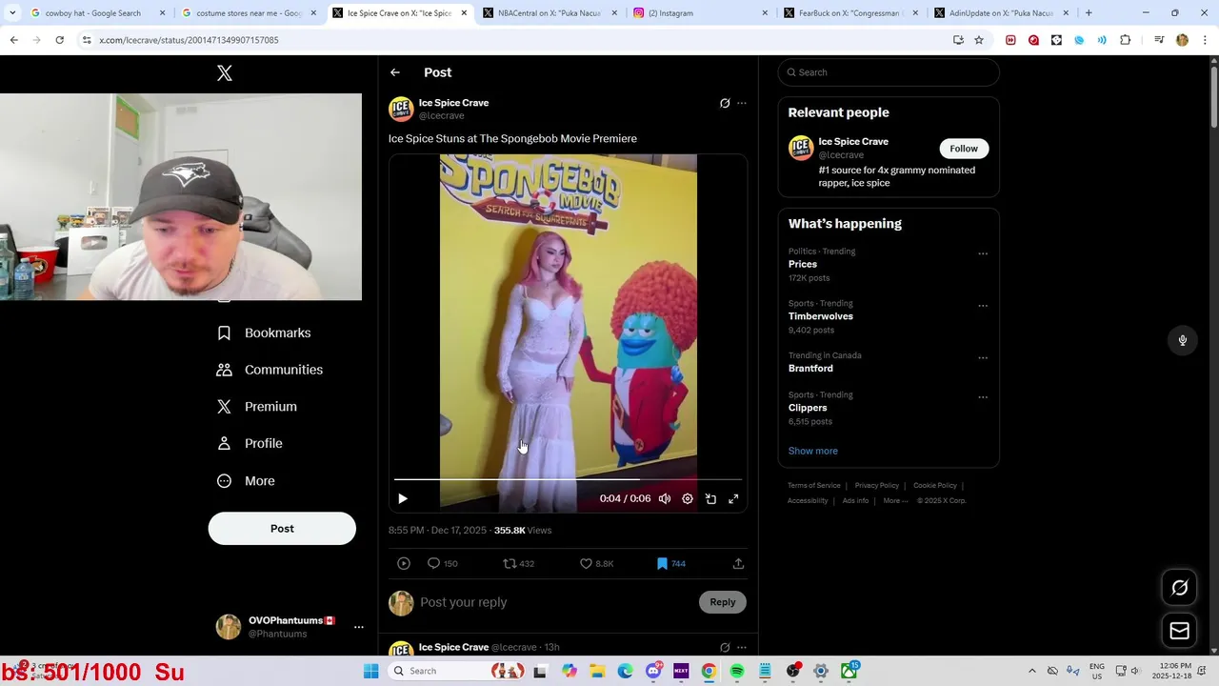Screen dimensions: 1219x686
Task: Reload the page
Action: (x=59, y=40)
